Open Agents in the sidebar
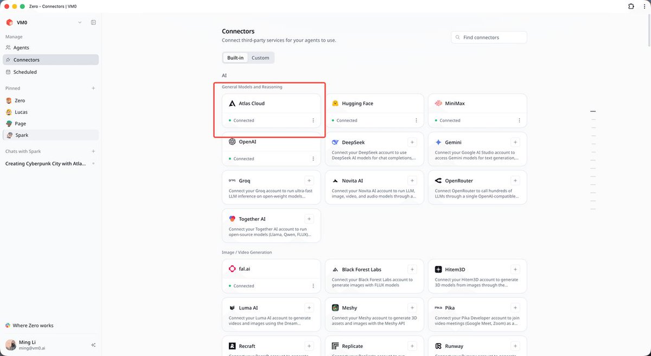The image size is (651, 356). pos(51,48)
